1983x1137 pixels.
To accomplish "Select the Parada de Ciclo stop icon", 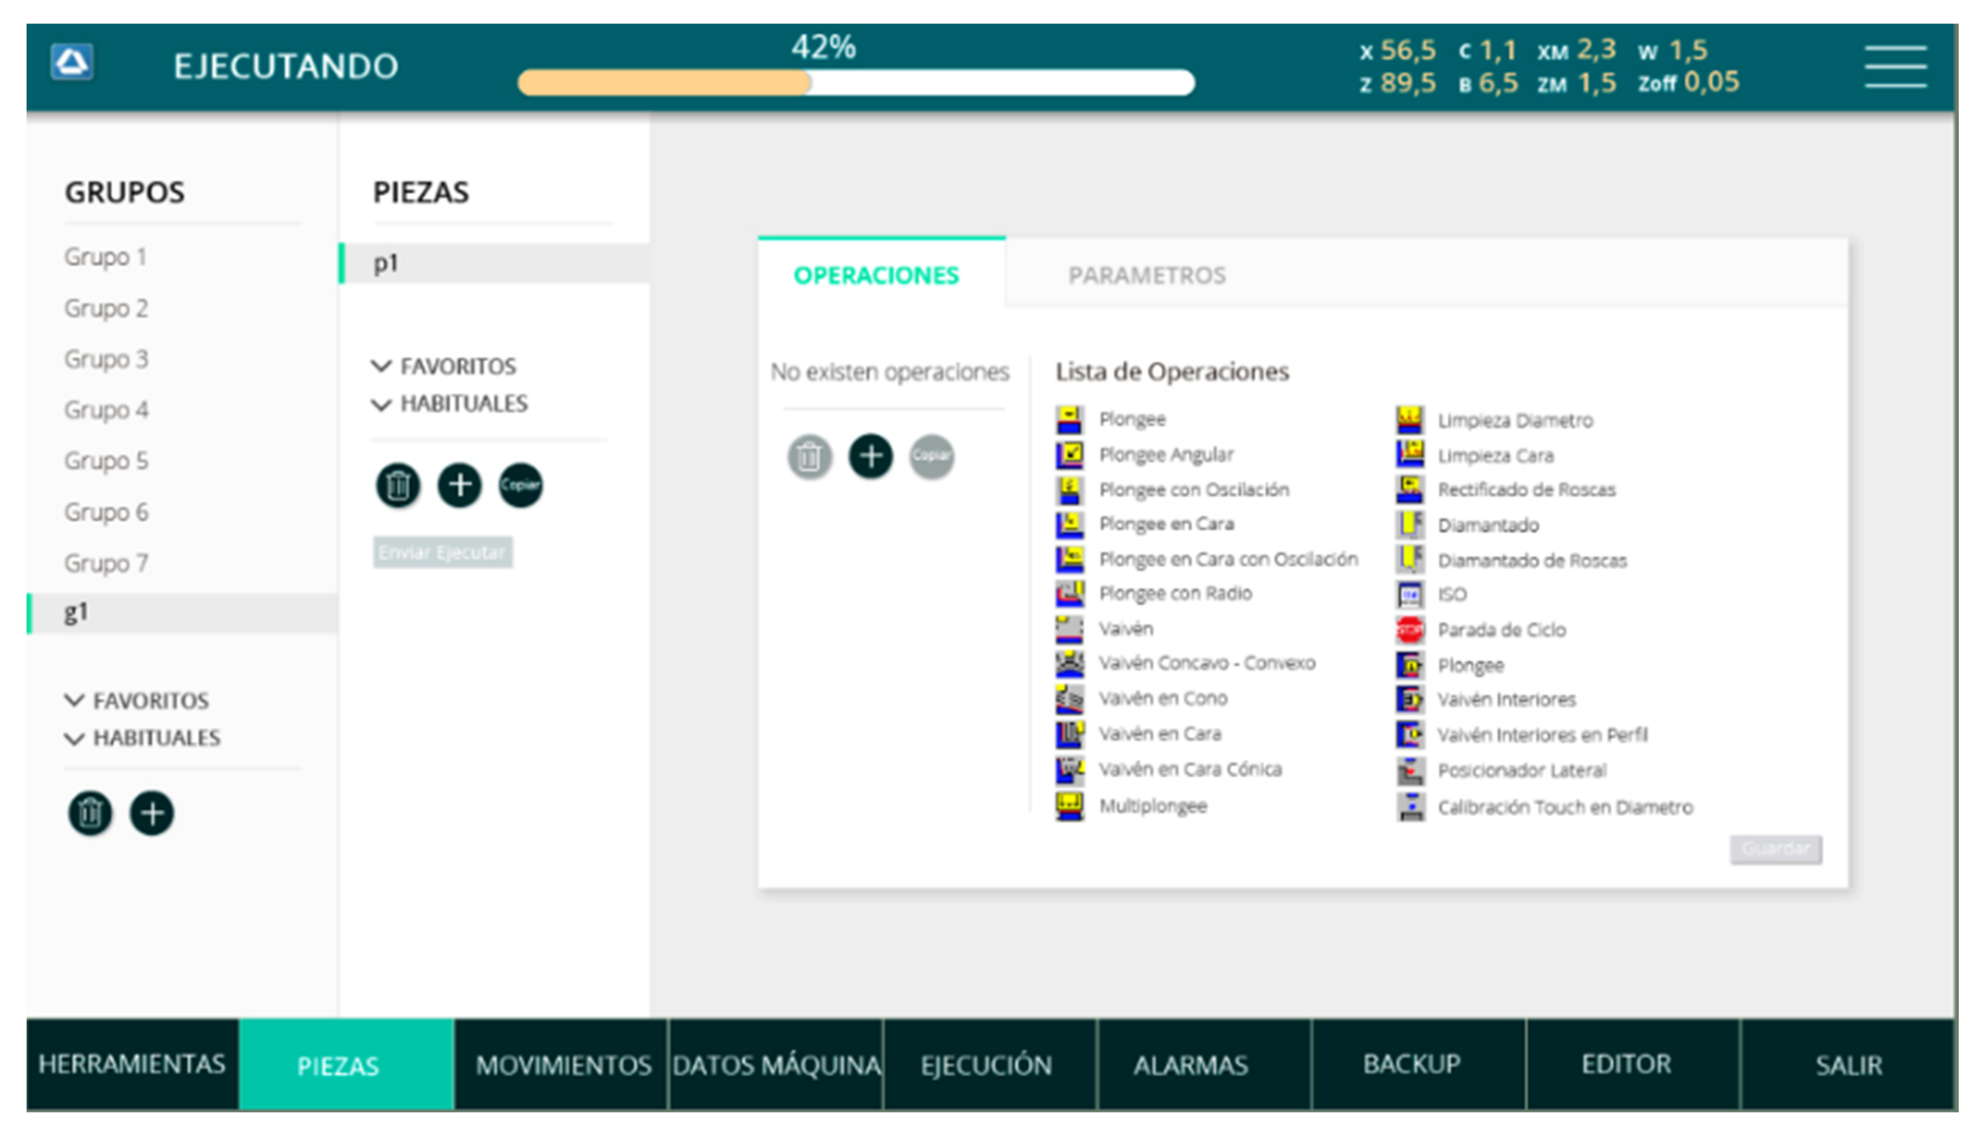I will 1410,629.
